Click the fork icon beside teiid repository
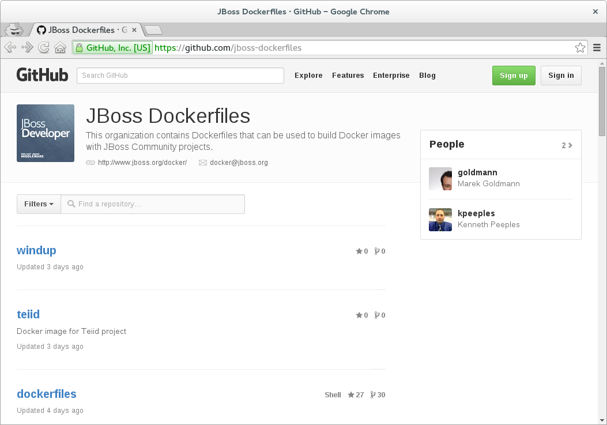Image resolution: width=607 pixels, height=425 pixels. pos(376,315)
